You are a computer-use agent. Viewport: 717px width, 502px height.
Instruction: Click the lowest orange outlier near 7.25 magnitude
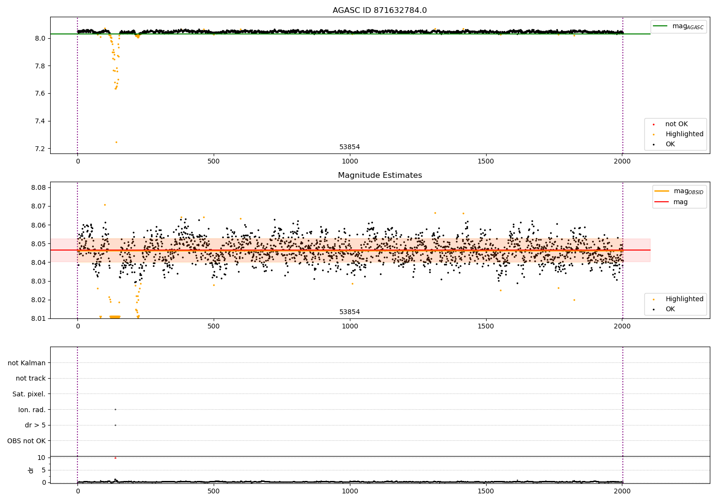coord(116,142)
